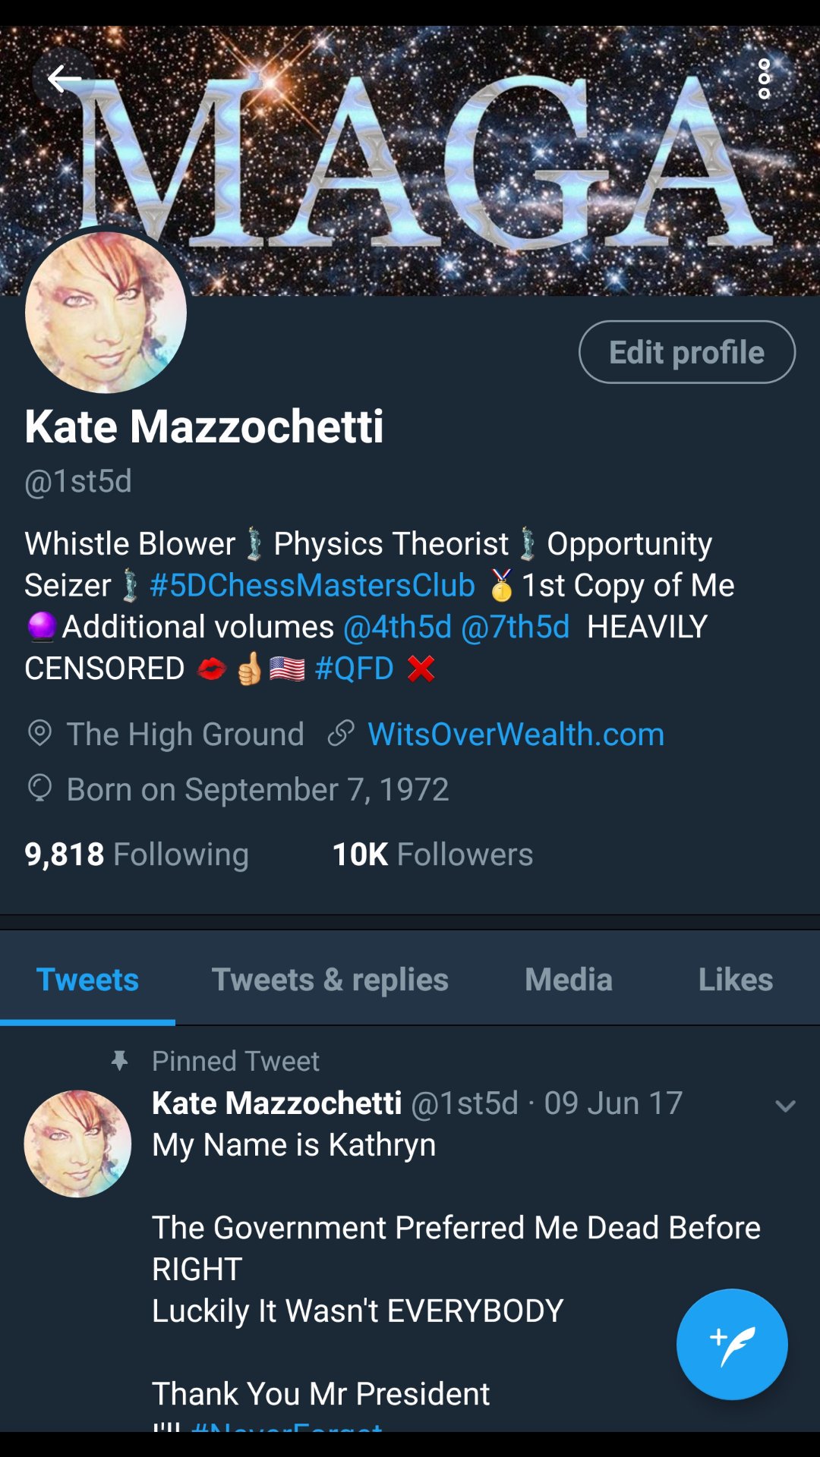
Task: Tap the pinned tweet pin icon
Action: click(x=119, y=1060)
